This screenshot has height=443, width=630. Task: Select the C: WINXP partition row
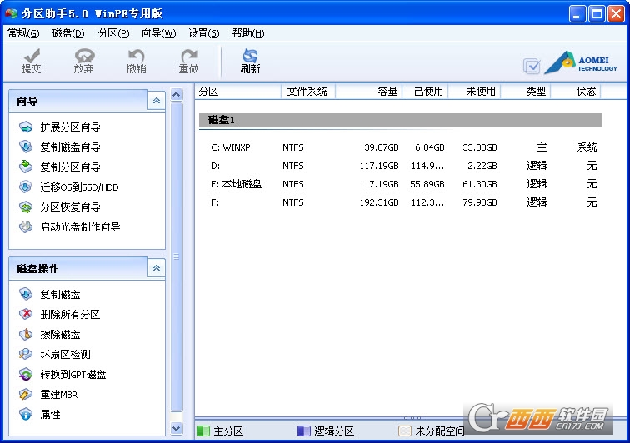(x=403, y=147)
